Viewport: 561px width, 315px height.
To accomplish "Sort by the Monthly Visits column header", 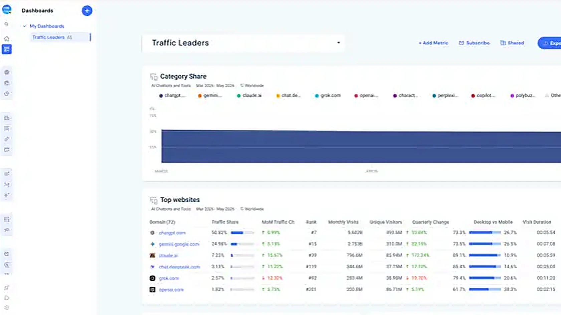I will (x=343, y=222).
